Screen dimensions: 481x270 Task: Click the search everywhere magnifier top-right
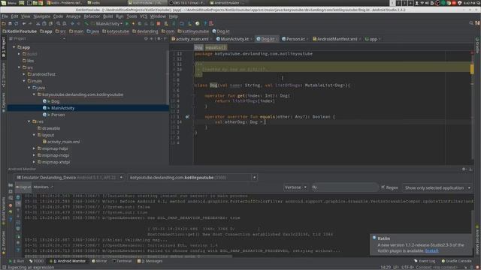(471, 23)
